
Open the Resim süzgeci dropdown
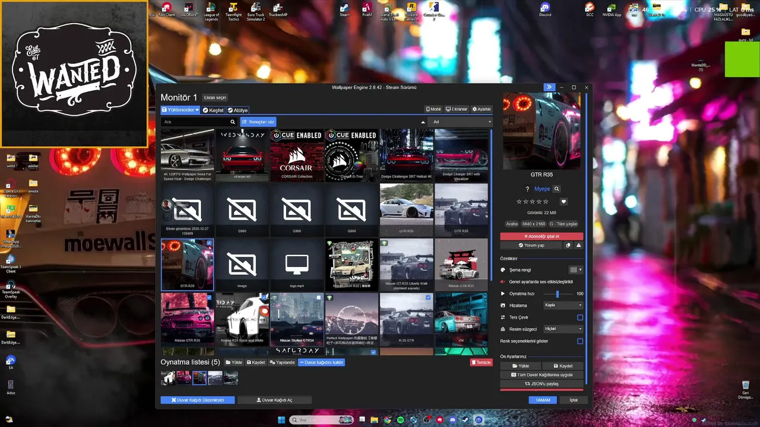563,329
